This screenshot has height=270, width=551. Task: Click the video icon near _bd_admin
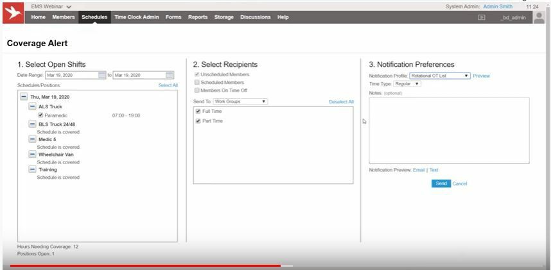click(x=481, y=17)
